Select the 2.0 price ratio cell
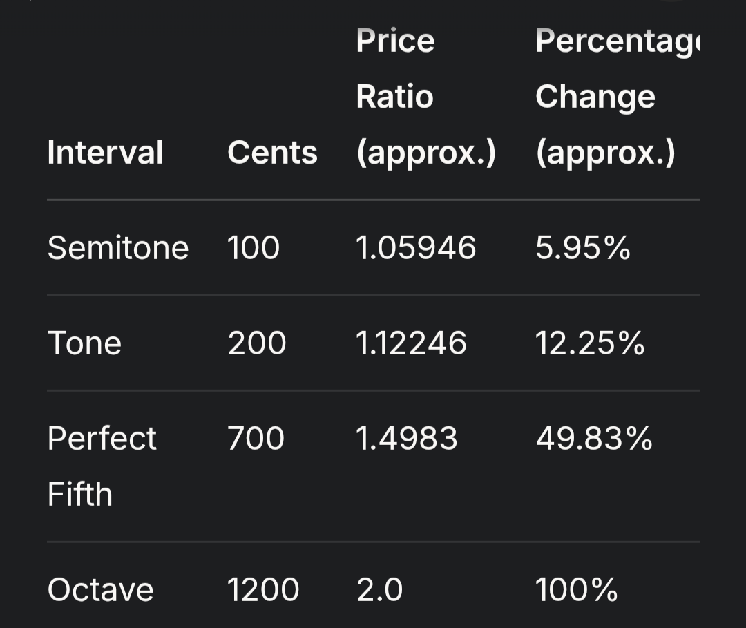The image size is (746, 628). tap(379, 590)
